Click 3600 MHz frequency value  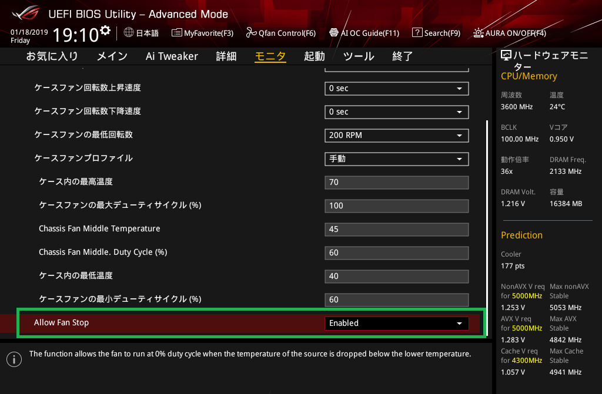516,107
